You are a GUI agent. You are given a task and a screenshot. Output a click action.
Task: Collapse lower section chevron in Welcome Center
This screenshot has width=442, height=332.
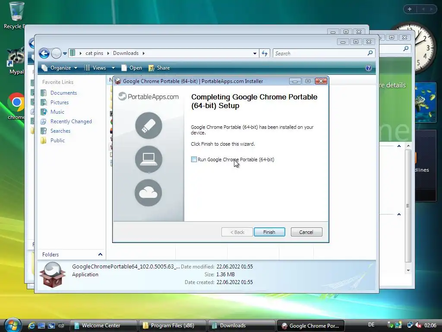click(399, 214)
